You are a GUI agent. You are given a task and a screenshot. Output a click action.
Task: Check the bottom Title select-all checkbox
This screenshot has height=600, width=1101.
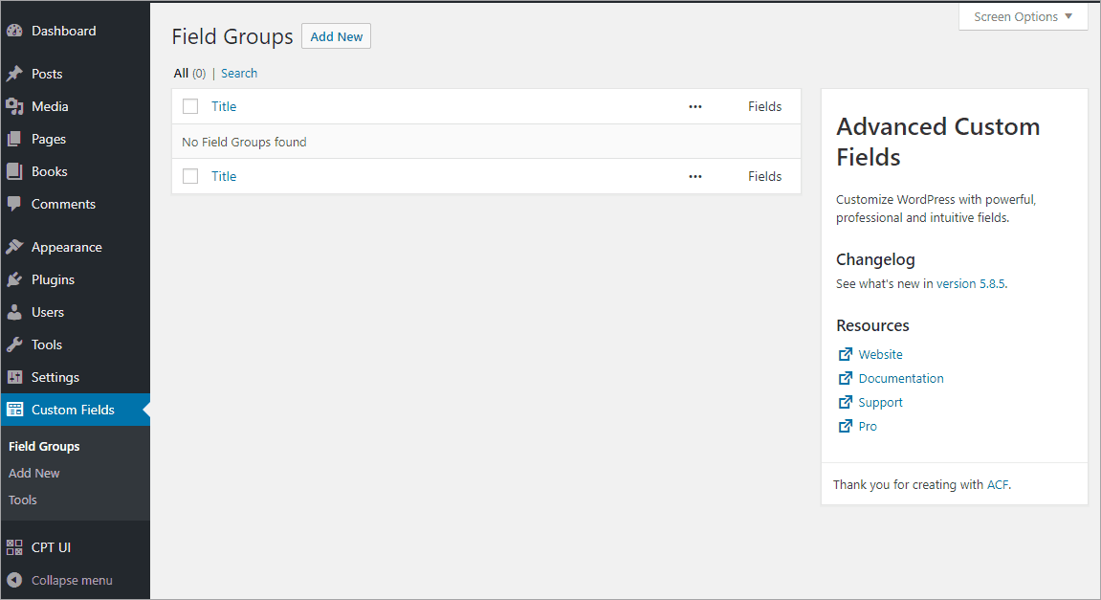pos(189,176)
